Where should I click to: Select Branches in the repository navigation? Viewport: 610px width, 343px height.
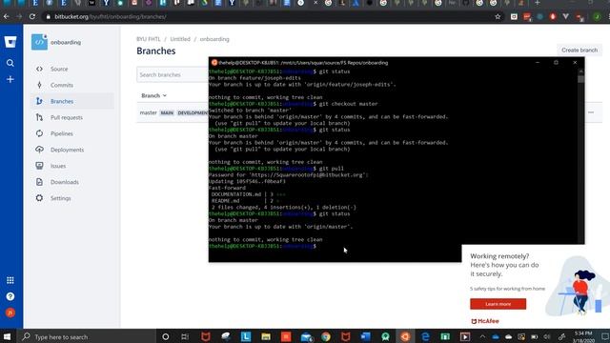pyautogui.click(x=72, y=101)
